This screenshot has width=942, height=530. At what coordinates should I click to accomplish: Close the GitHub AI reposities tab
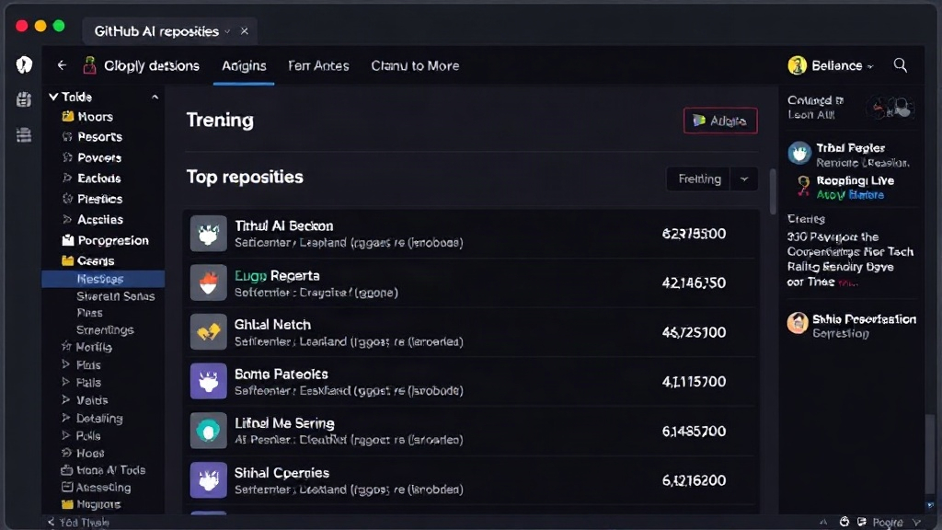(244, 30)
